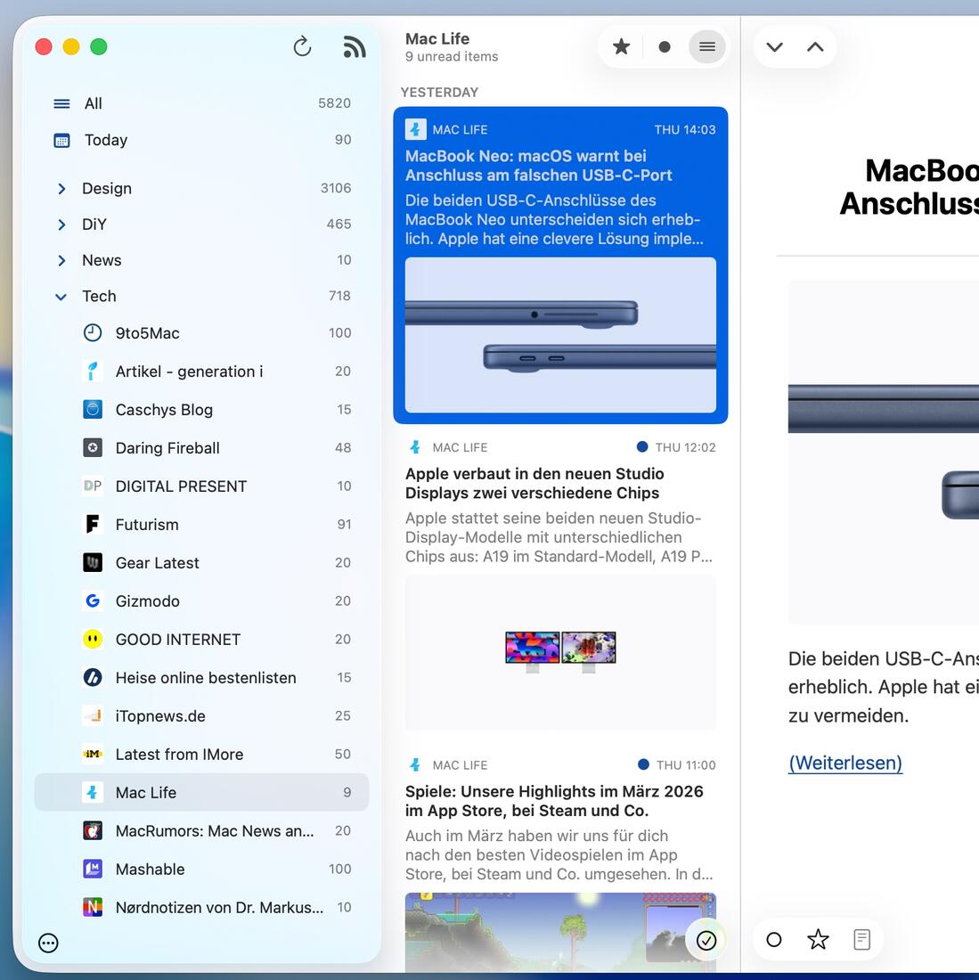Open the GOOD INTERNET feed
The image size is (979, 980).
[x=202, y=640]
